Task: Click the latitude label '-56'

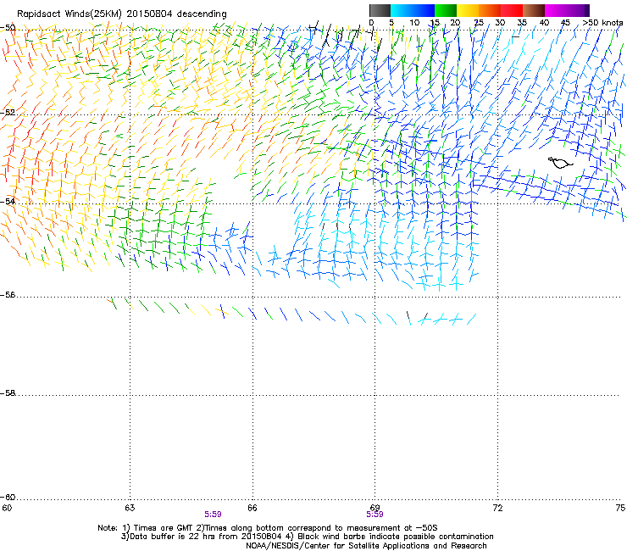Action: tap(8, 295)
